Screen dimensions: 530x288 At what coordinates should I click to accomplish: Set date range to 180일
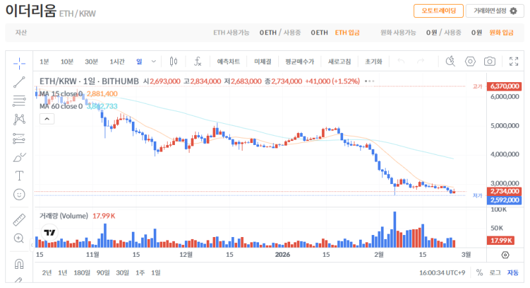pyautogui.click(x=81, y=273)
